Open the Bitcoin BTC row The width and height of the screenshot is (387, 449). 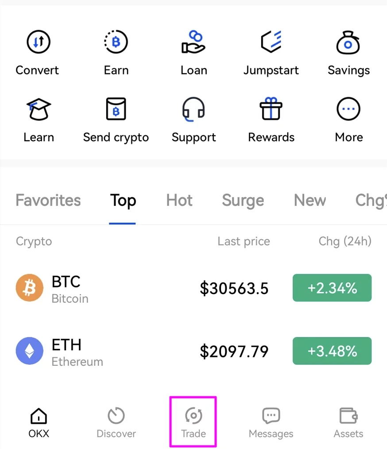[x=193, y=288]
